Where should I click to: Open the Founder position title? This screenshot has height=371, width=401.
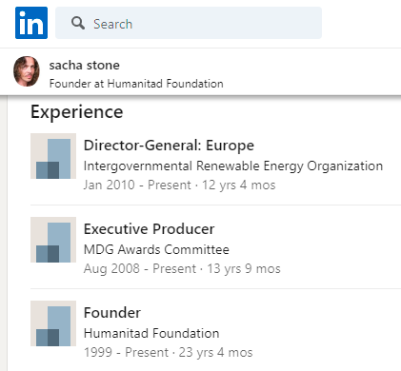[112, 313]
